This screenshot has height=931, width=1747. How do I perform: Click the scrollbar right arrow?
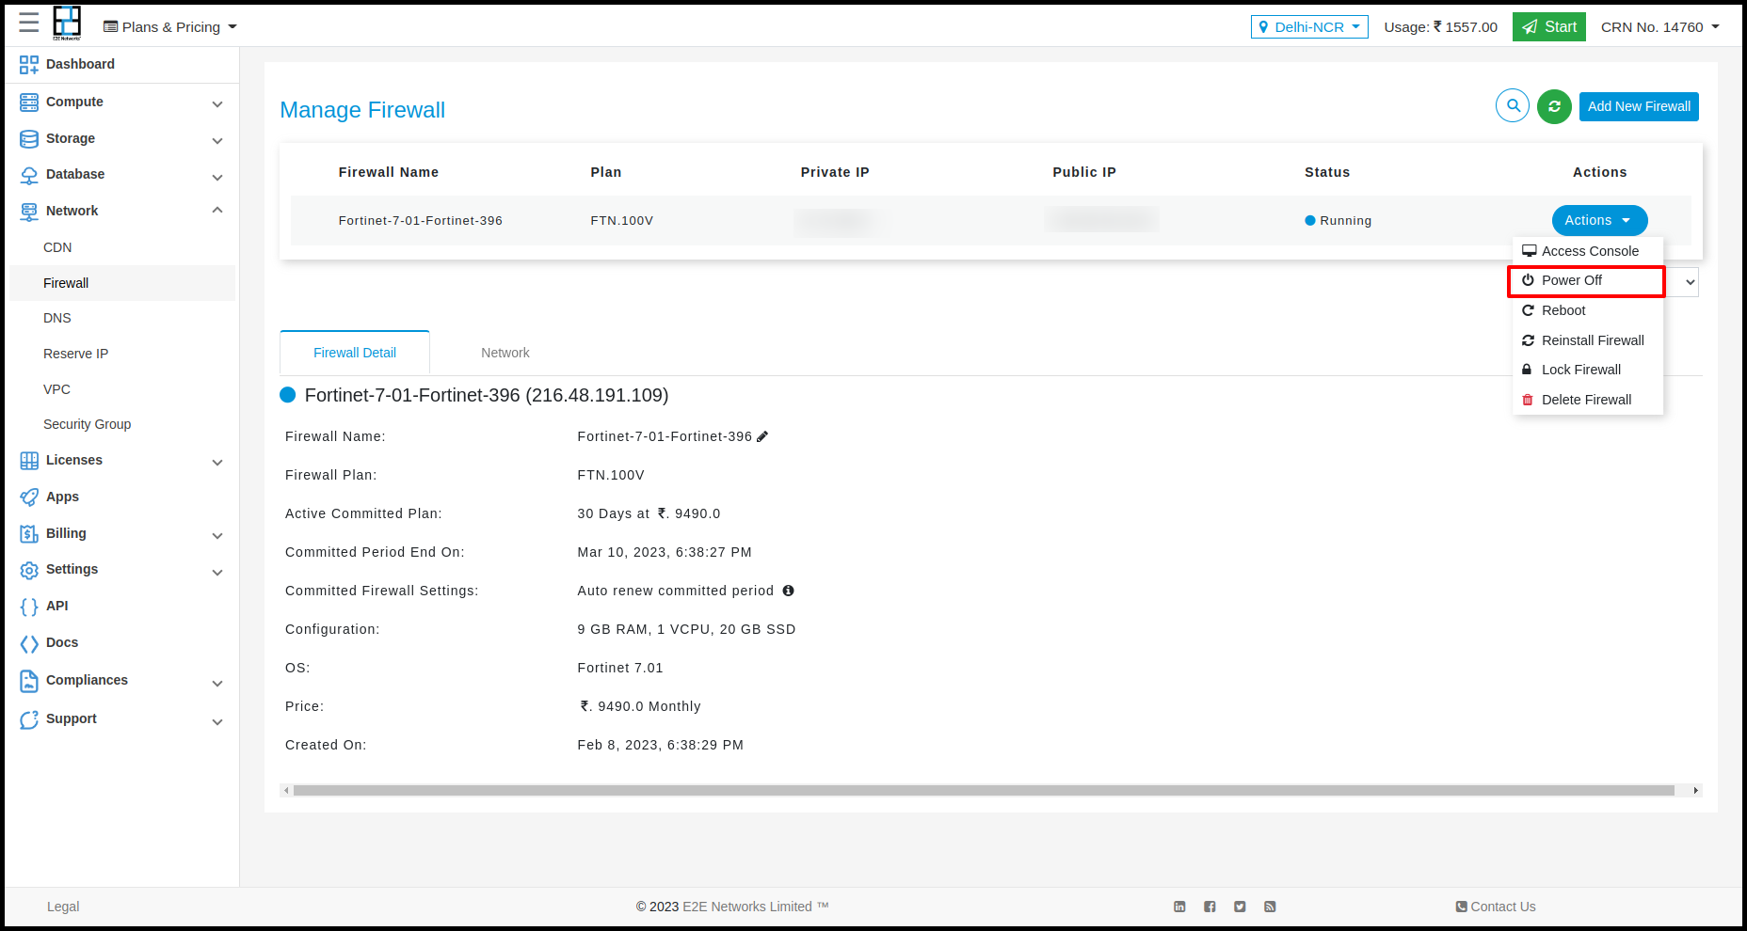(x=1696, y=791)
